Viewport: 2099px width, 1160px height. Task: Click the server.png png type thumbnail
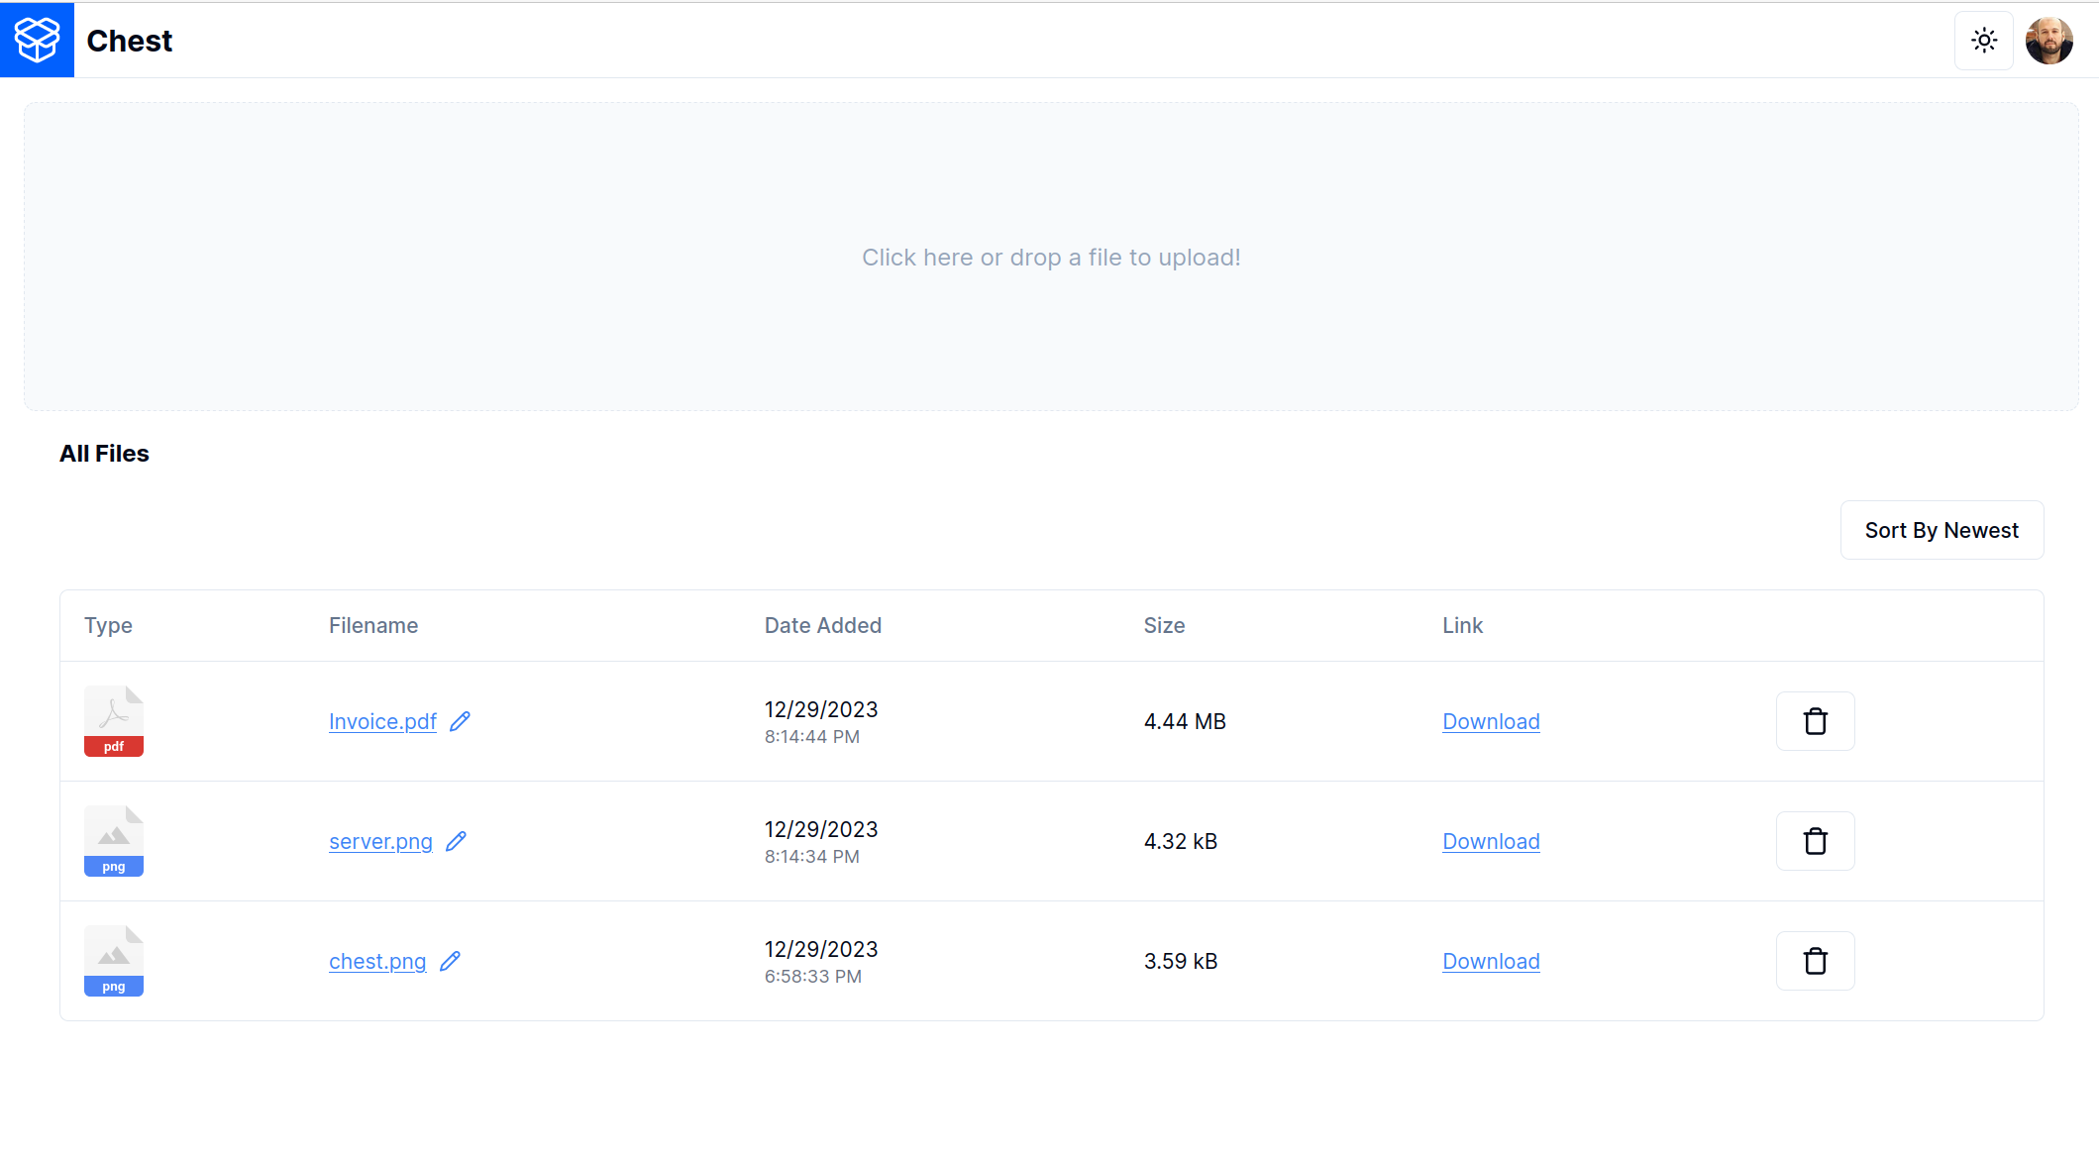pyautogui.click(x=114, y=841)
